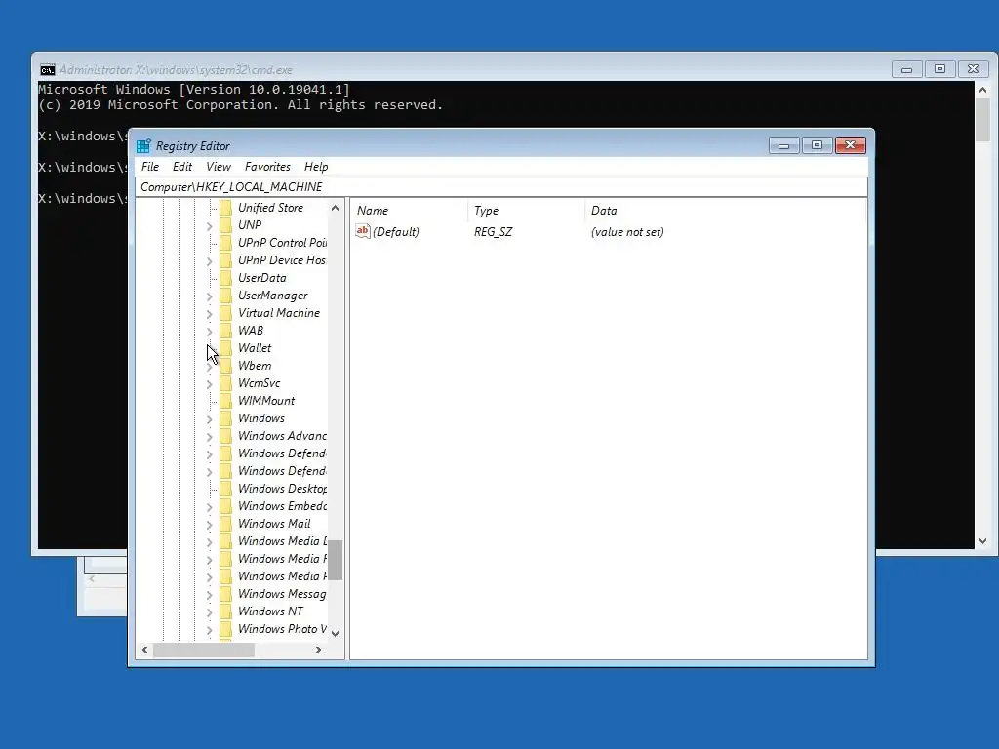
Task: Select the Windows Defender key, first one
Action: 282,453
